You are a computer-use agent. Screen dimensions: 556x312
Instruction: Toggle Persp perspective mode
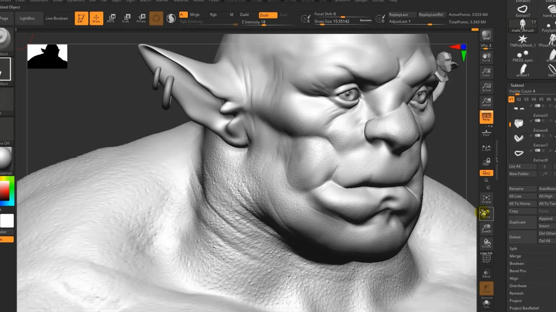486,117
